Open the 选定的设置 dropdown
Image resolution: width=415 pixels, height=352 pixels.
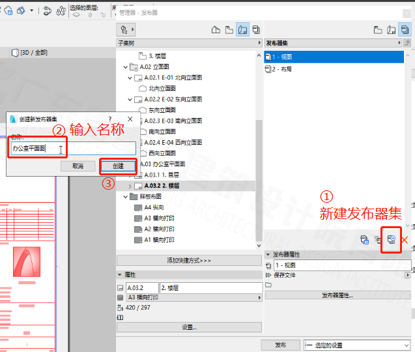click(x=356, y=345)
